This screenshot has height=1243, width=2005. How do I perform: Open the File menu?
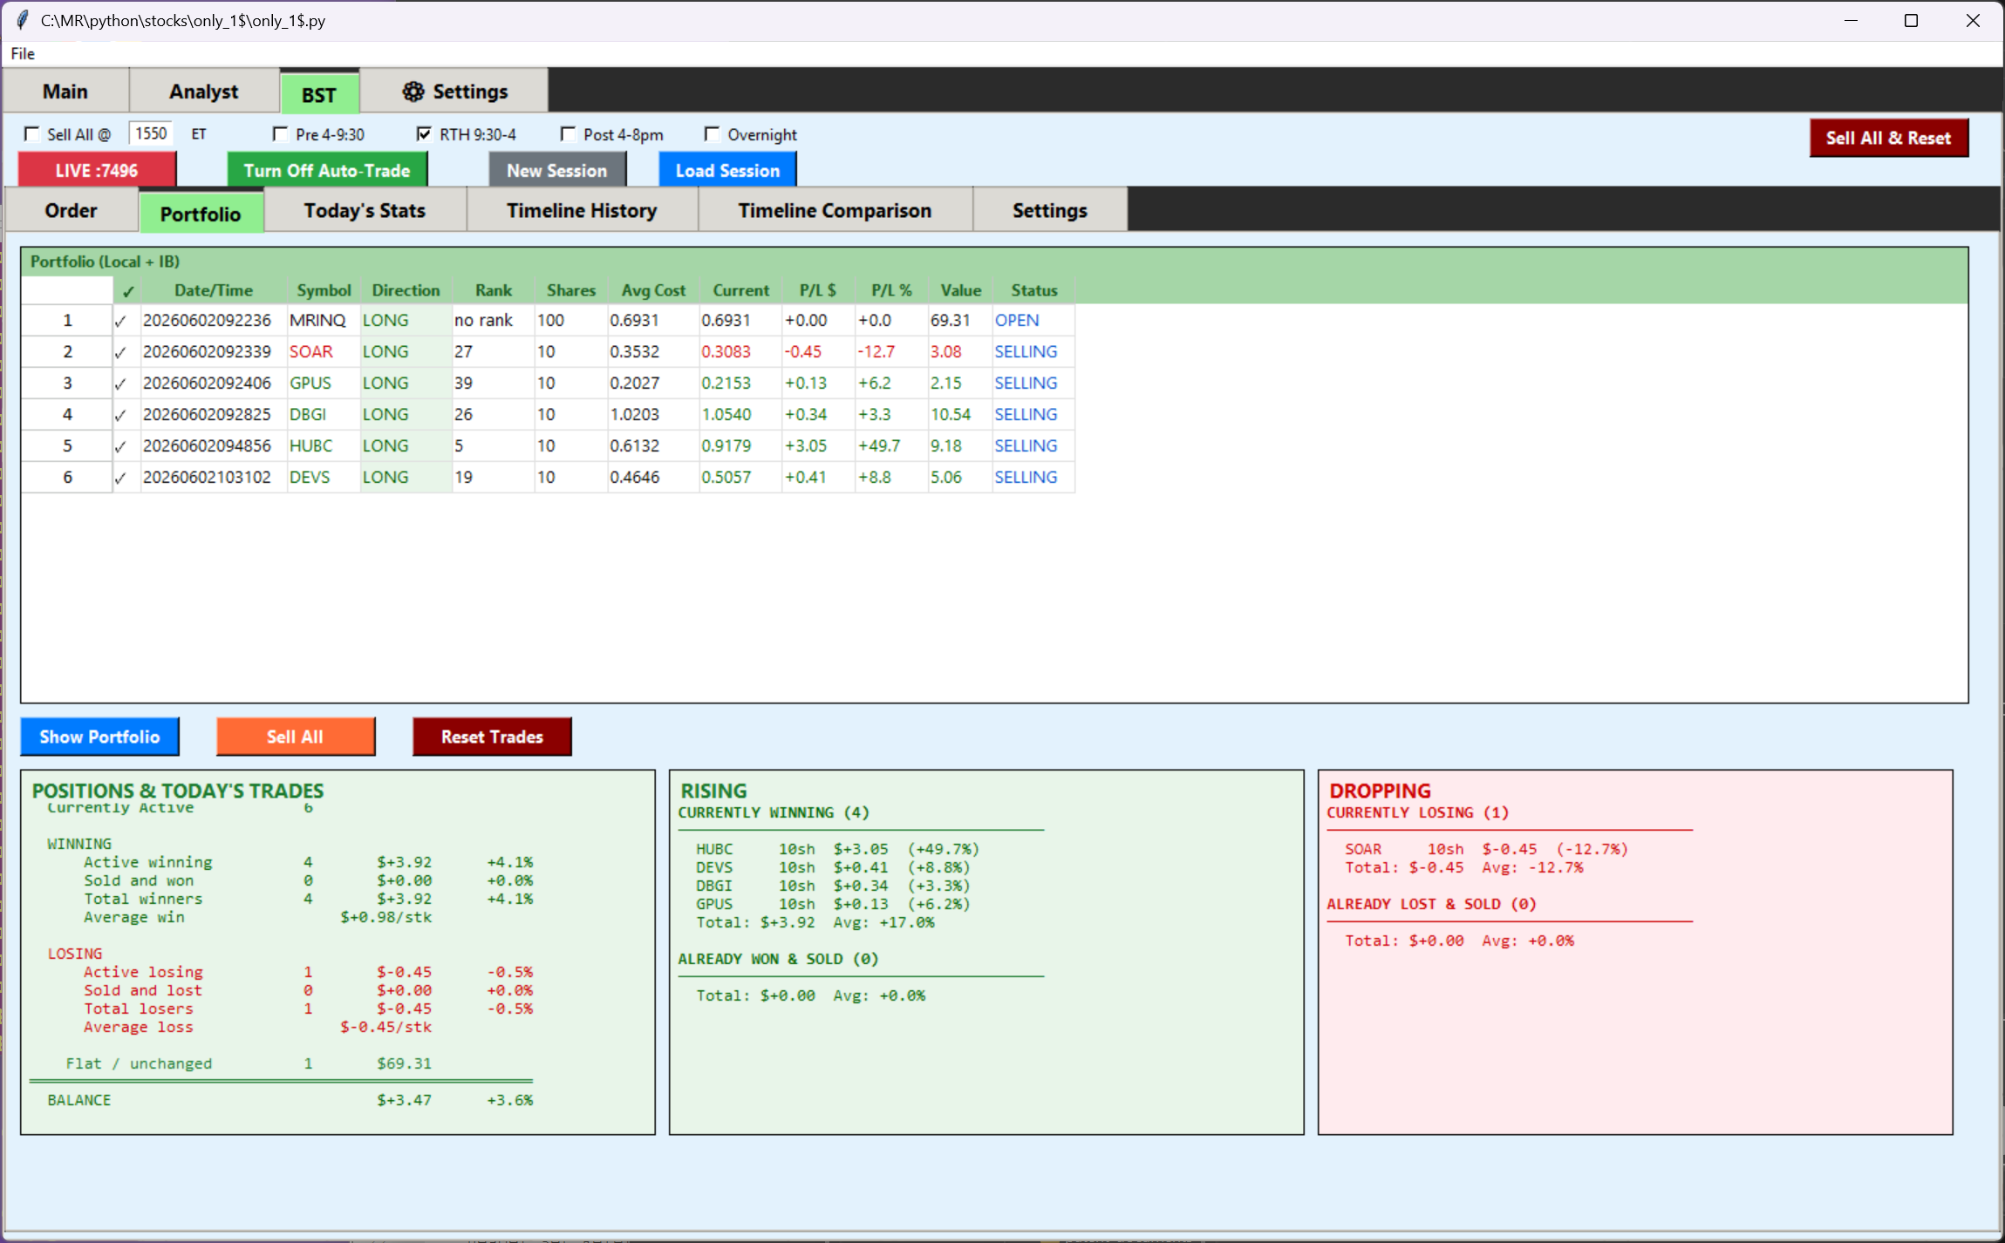23,54
